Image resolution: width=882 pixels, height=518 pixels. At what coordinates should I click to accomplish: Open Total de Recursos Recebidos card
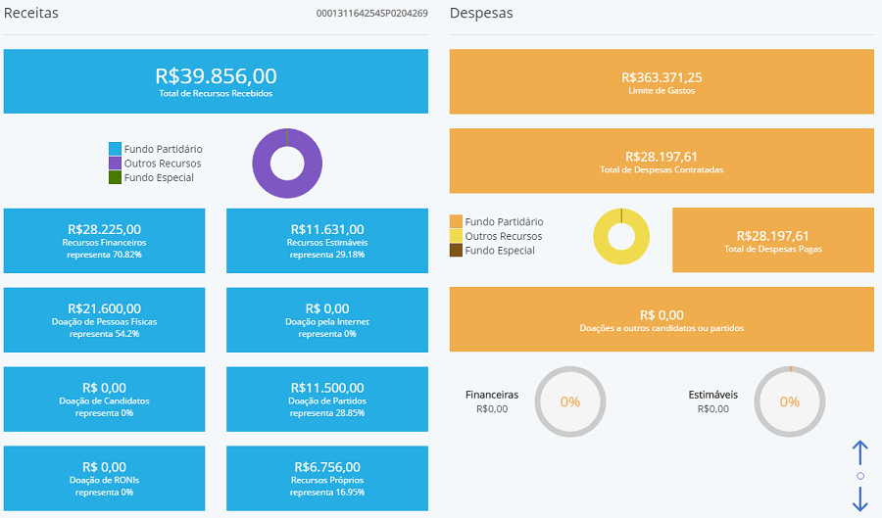point(216,81)
